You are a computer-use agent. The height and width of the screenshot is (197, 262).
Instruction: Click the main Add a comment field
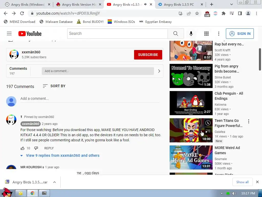tap(90, 98)
